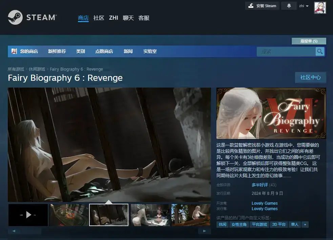The width and height of the screenshot is (333, 240).
Task: Click the 安装 Steam download button
Action: (x=262, y=6)
